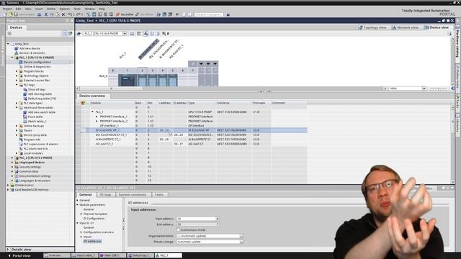Open Devices & networks in the project tree

(x=32, y=53)
